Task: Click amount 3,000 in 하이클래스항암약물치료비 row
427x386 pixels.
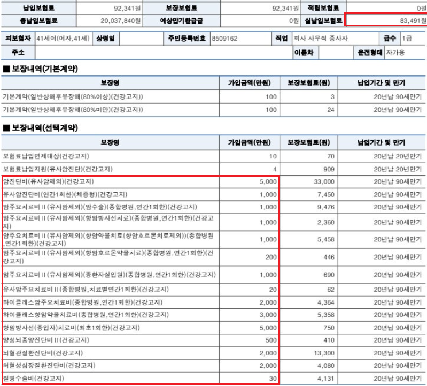Action: (x=268, y=315)
